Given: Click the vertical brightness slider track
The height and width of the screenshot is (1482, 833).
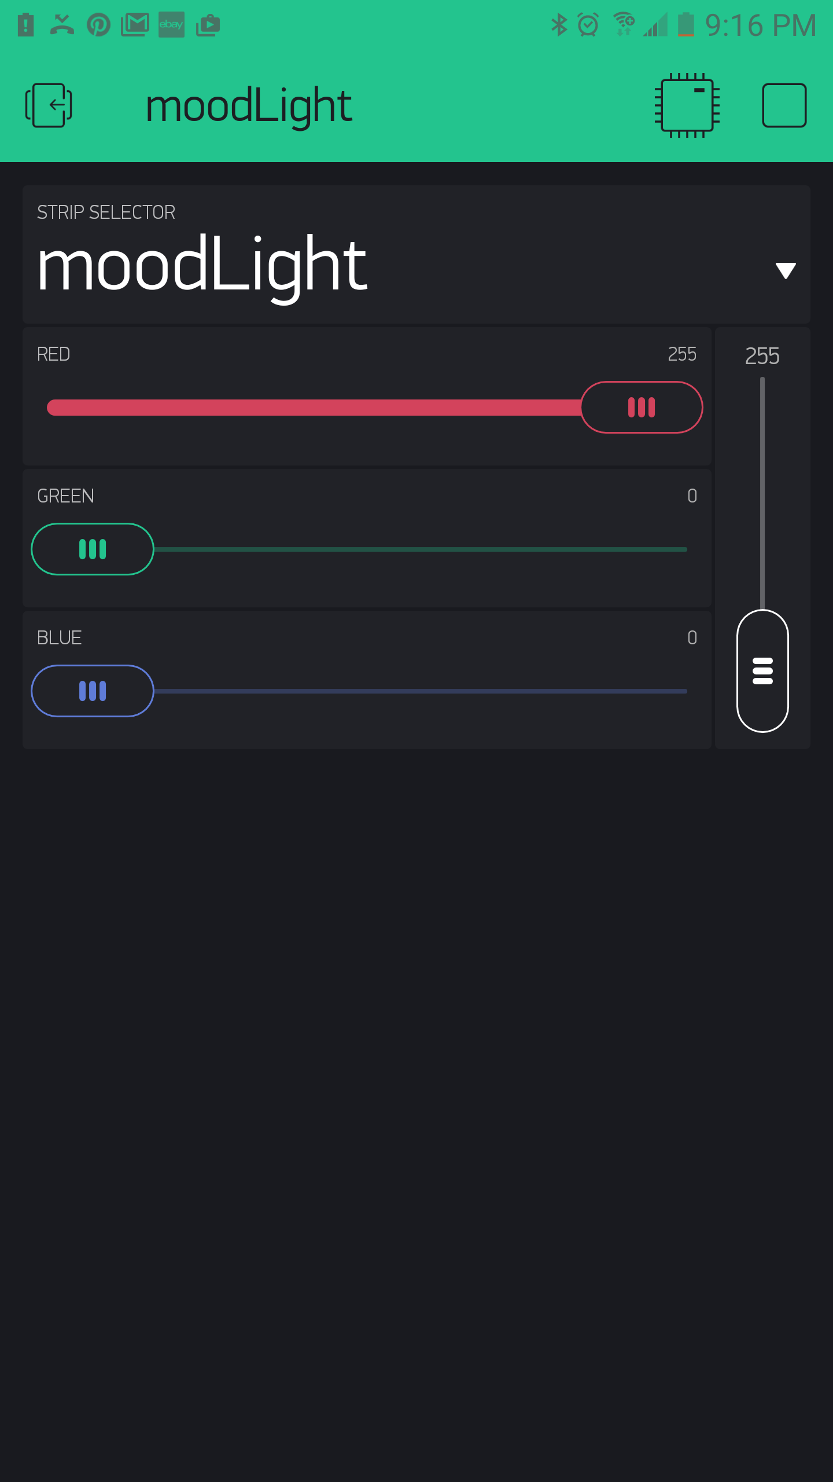Looking at the screenshot, I should 762,492.
